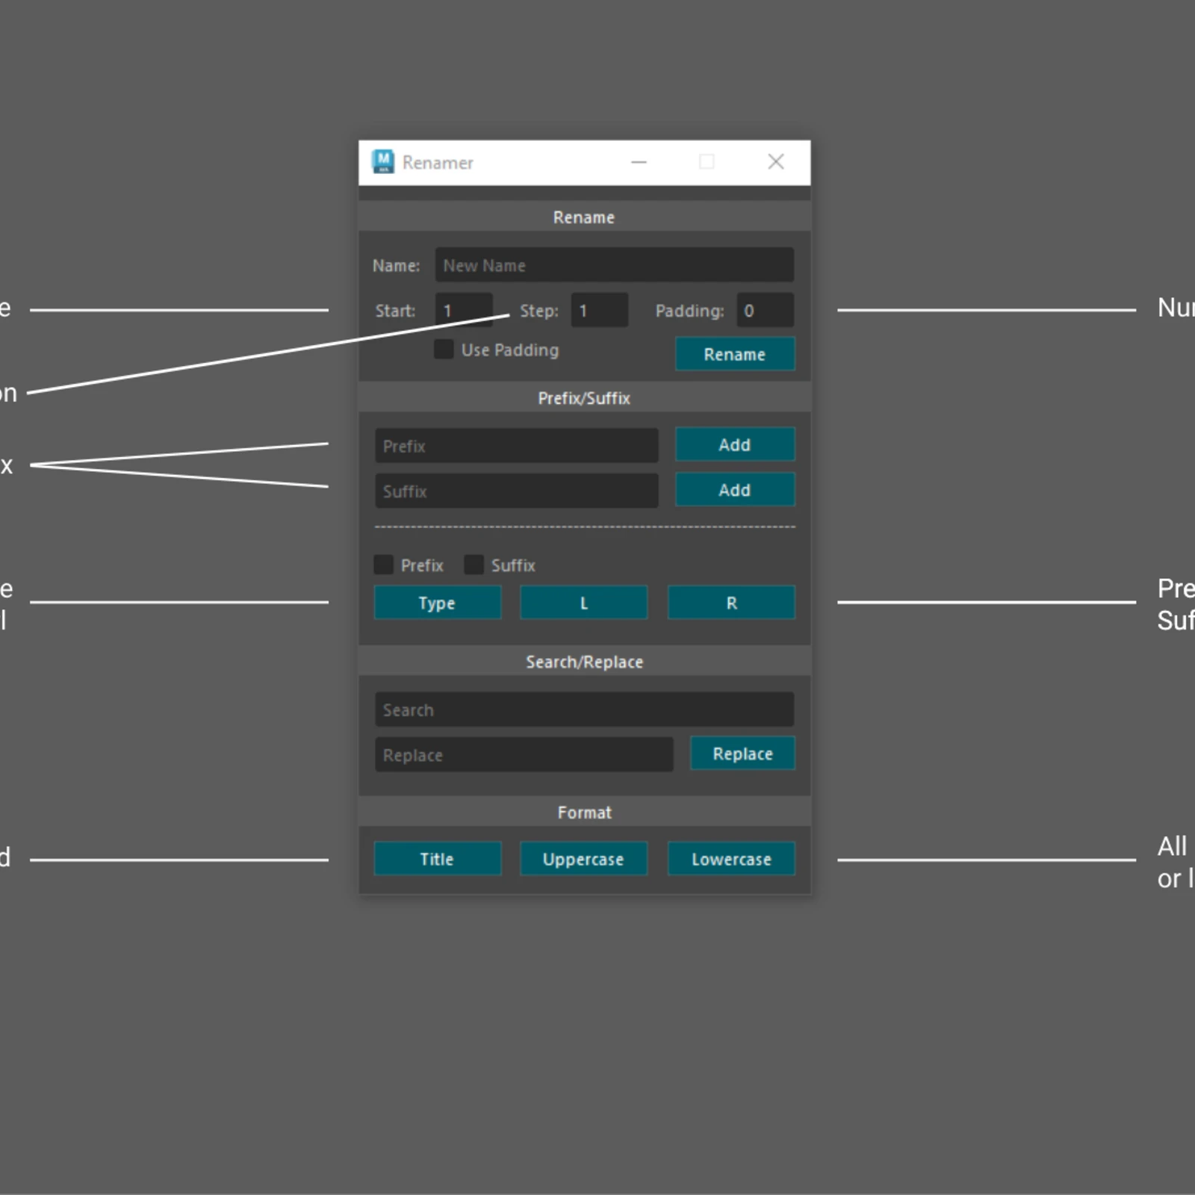
Task: Focus the Search text field
Action: 585,710
